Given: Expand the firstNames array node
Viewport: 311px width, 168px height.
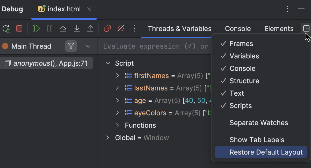Looking at the screenshot, I should (117, 76).
